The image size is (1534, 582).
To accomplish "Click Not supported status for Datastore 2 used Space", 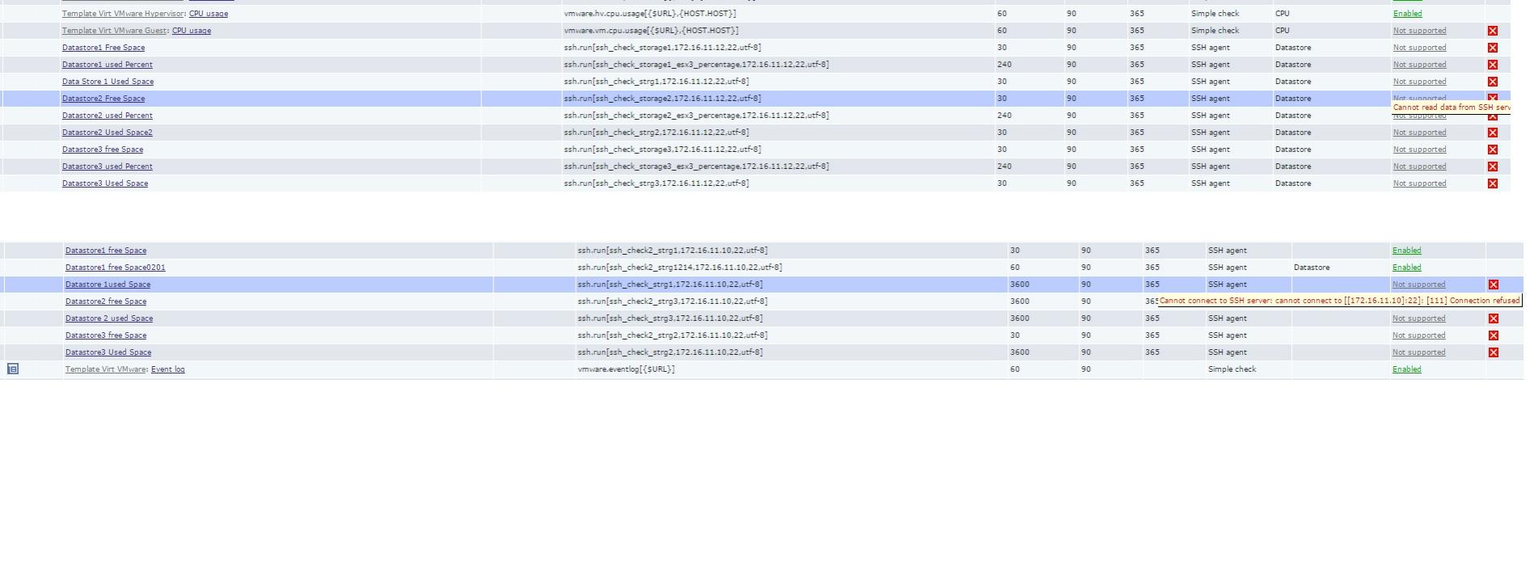I will 1419,318.
